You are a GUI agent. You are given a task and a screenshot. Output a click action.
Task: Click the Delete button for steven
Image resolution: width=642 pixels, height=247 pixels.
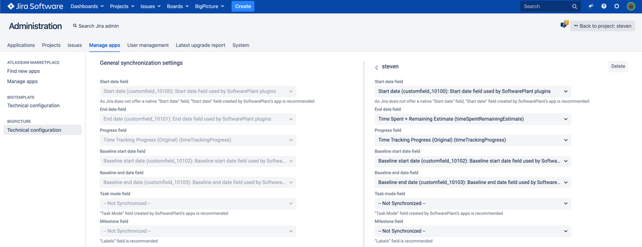click(x=618, y=66)
